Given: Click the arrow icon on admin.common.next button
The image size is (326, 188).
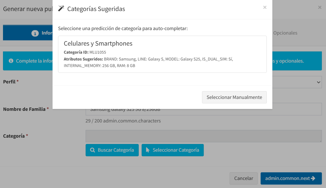Looking at the screenshot, I should pos(313,178).
